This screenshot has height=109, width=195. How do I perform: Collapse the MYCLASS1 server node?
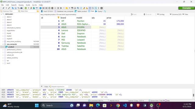(x=2, y=14)
